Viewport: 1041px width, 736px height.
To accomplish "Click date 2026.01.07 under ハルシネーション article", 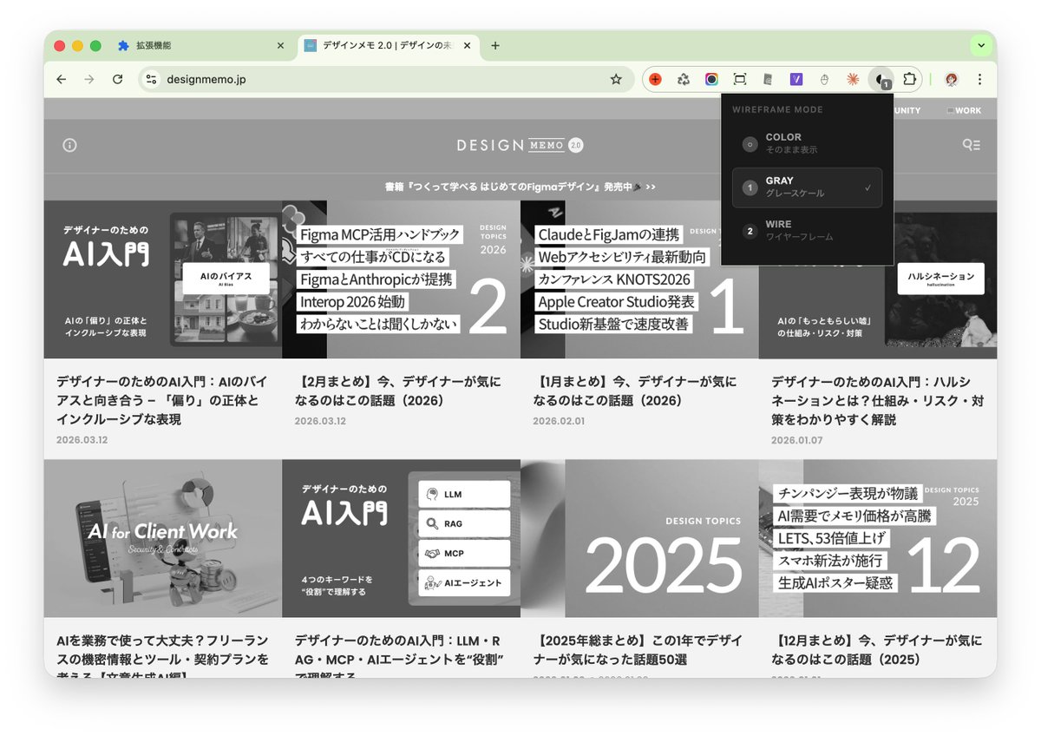I will [x=797, y=440].
